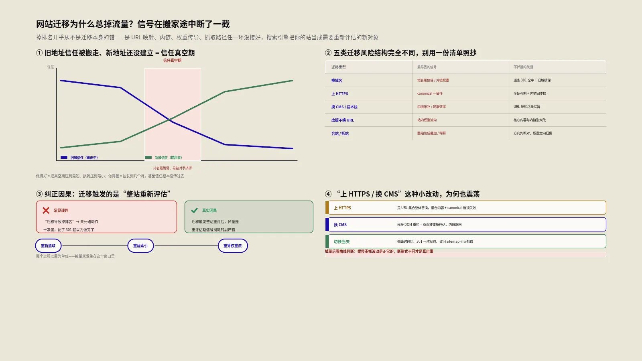Click section ③ heading 纠正因果
Image resolution: width=642 pixels, height=361 pixels.
104,194
